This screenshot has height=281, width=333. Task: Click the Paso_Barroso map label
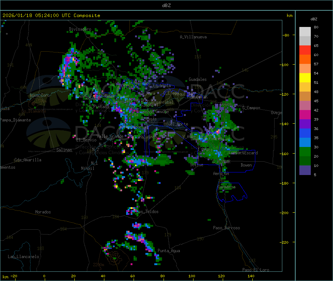click(226, 228)
